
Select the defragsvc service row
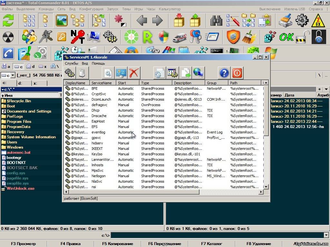[x=164, y=105]
